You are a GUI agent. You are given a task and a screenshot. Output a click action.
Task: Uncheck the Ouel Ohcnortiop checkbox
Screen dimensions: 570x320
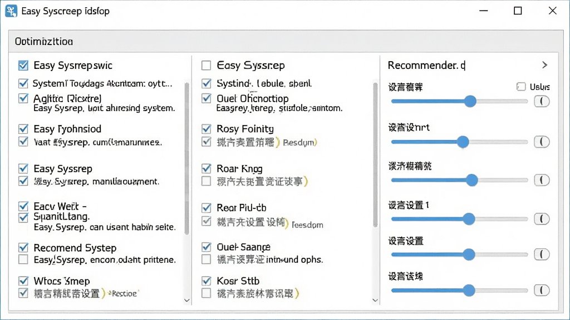click(206, 98)
